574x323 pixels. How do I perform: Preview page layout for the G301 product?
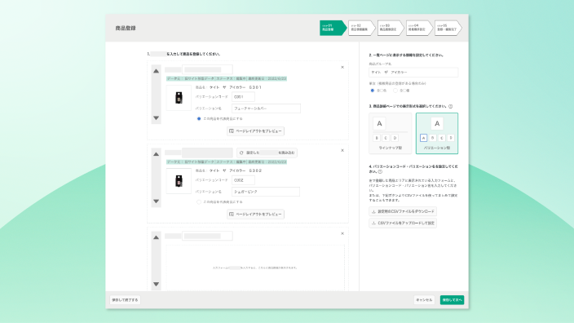point(255,131)
